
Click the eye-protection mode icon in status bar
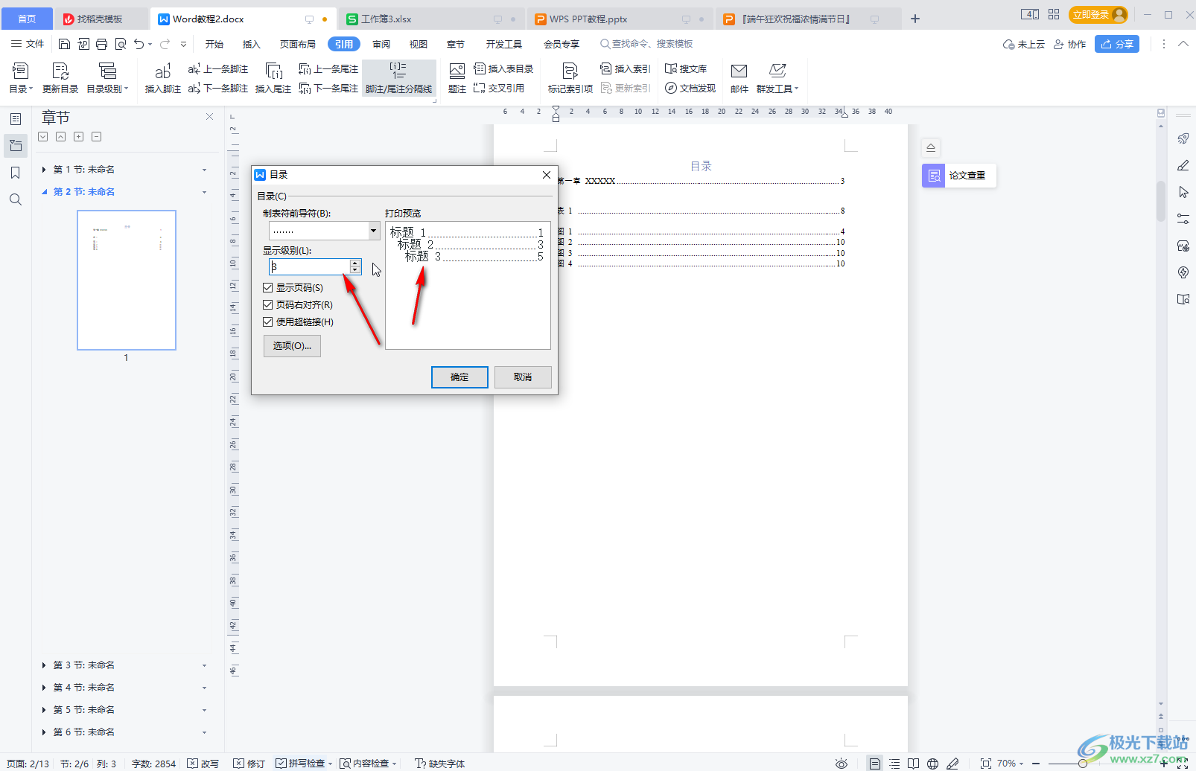point(842,764)
